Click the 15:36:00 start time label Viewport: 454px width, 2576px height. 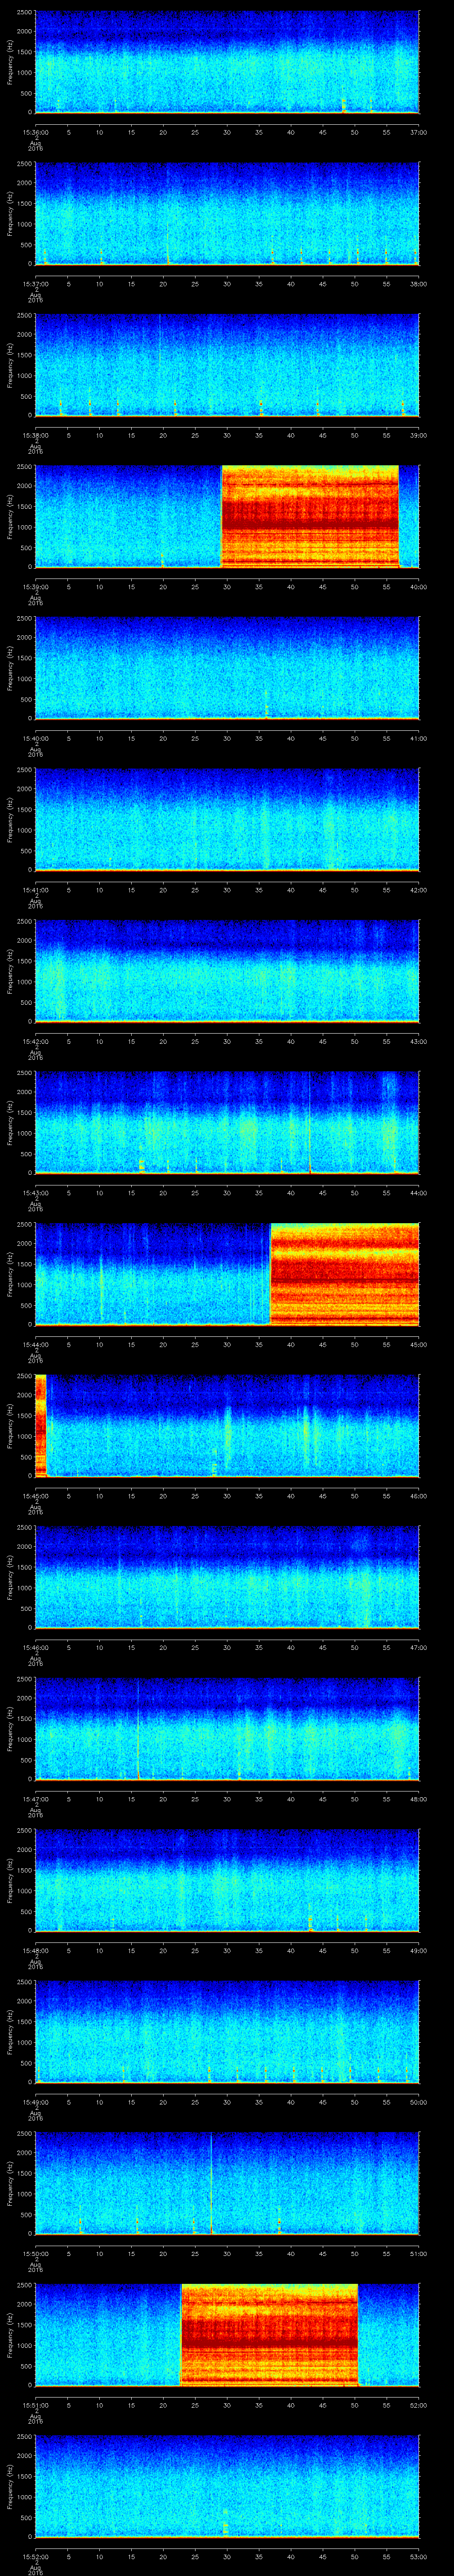click(x=36, y=132)
